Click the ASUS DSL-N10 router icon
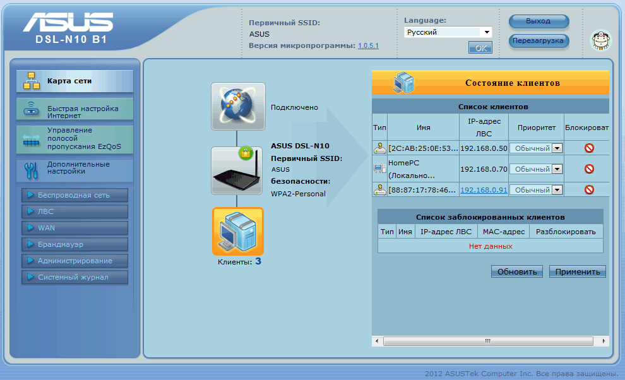 point(236,171)
